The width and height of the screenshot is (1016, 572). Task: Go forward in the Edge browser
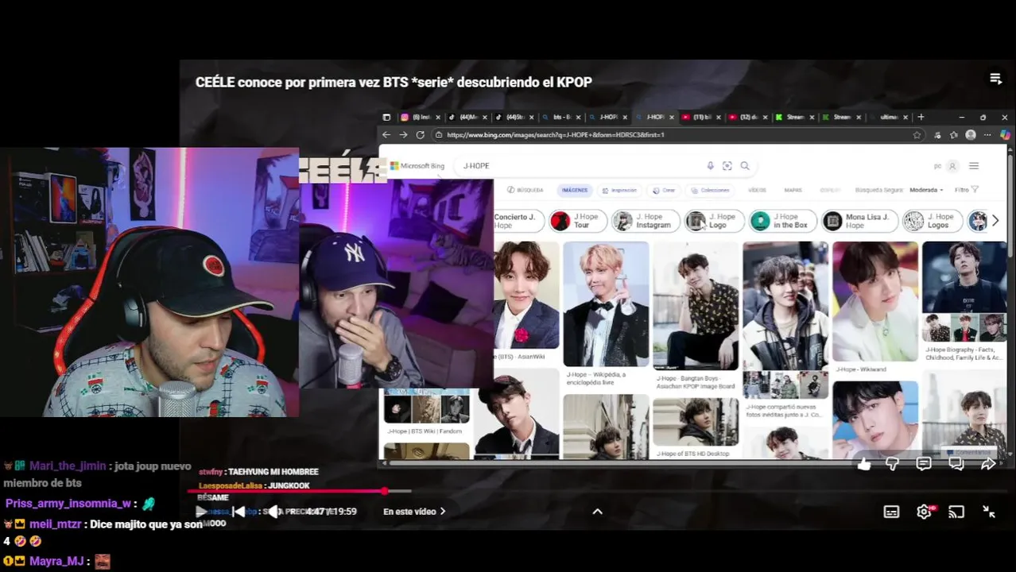(403, 135)
